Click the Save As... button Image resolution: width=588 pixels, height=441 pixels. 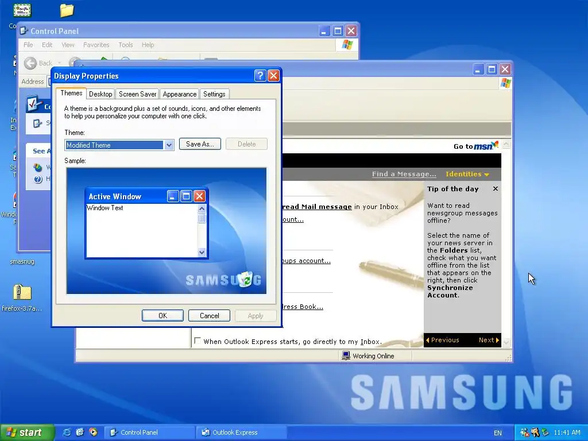pyautogui.click(x=200, y=144)
